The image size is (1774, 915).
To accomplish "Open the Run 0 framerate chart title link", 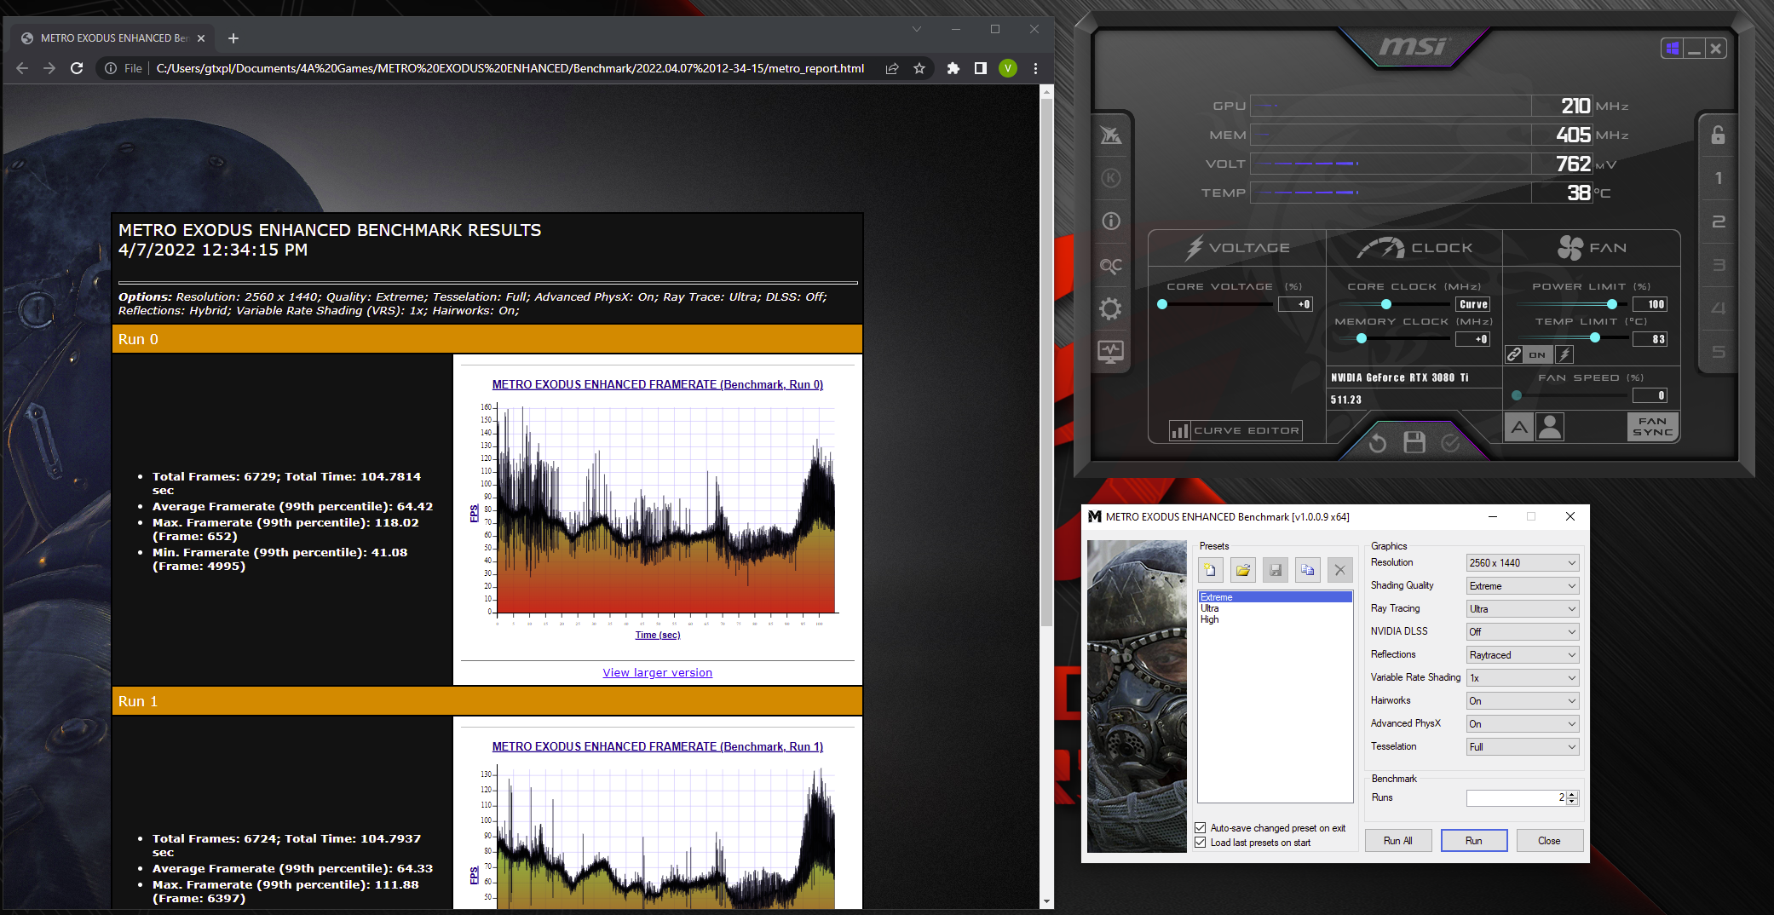I will coord(658,385).
